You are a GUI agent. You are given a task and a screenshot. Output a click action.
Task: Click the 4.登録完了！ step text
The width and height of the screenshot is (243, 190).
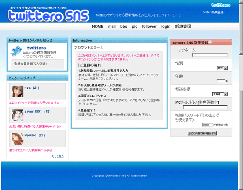point(87,110)
